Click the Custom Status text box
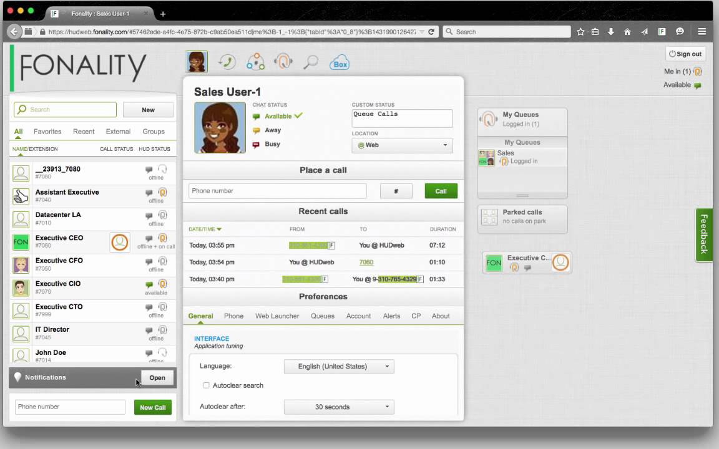The image size is (719, 449). pyautogui.click(x=402, y=118)
